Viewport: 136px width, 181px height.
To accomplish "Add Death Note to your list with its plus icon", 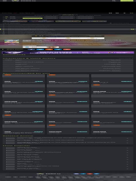I will [127, 150].
